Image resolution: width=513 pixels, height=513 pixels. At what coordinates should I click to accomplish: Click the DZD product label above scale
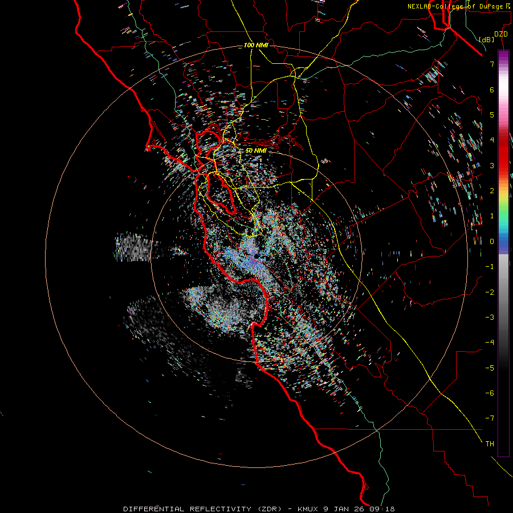500,34
